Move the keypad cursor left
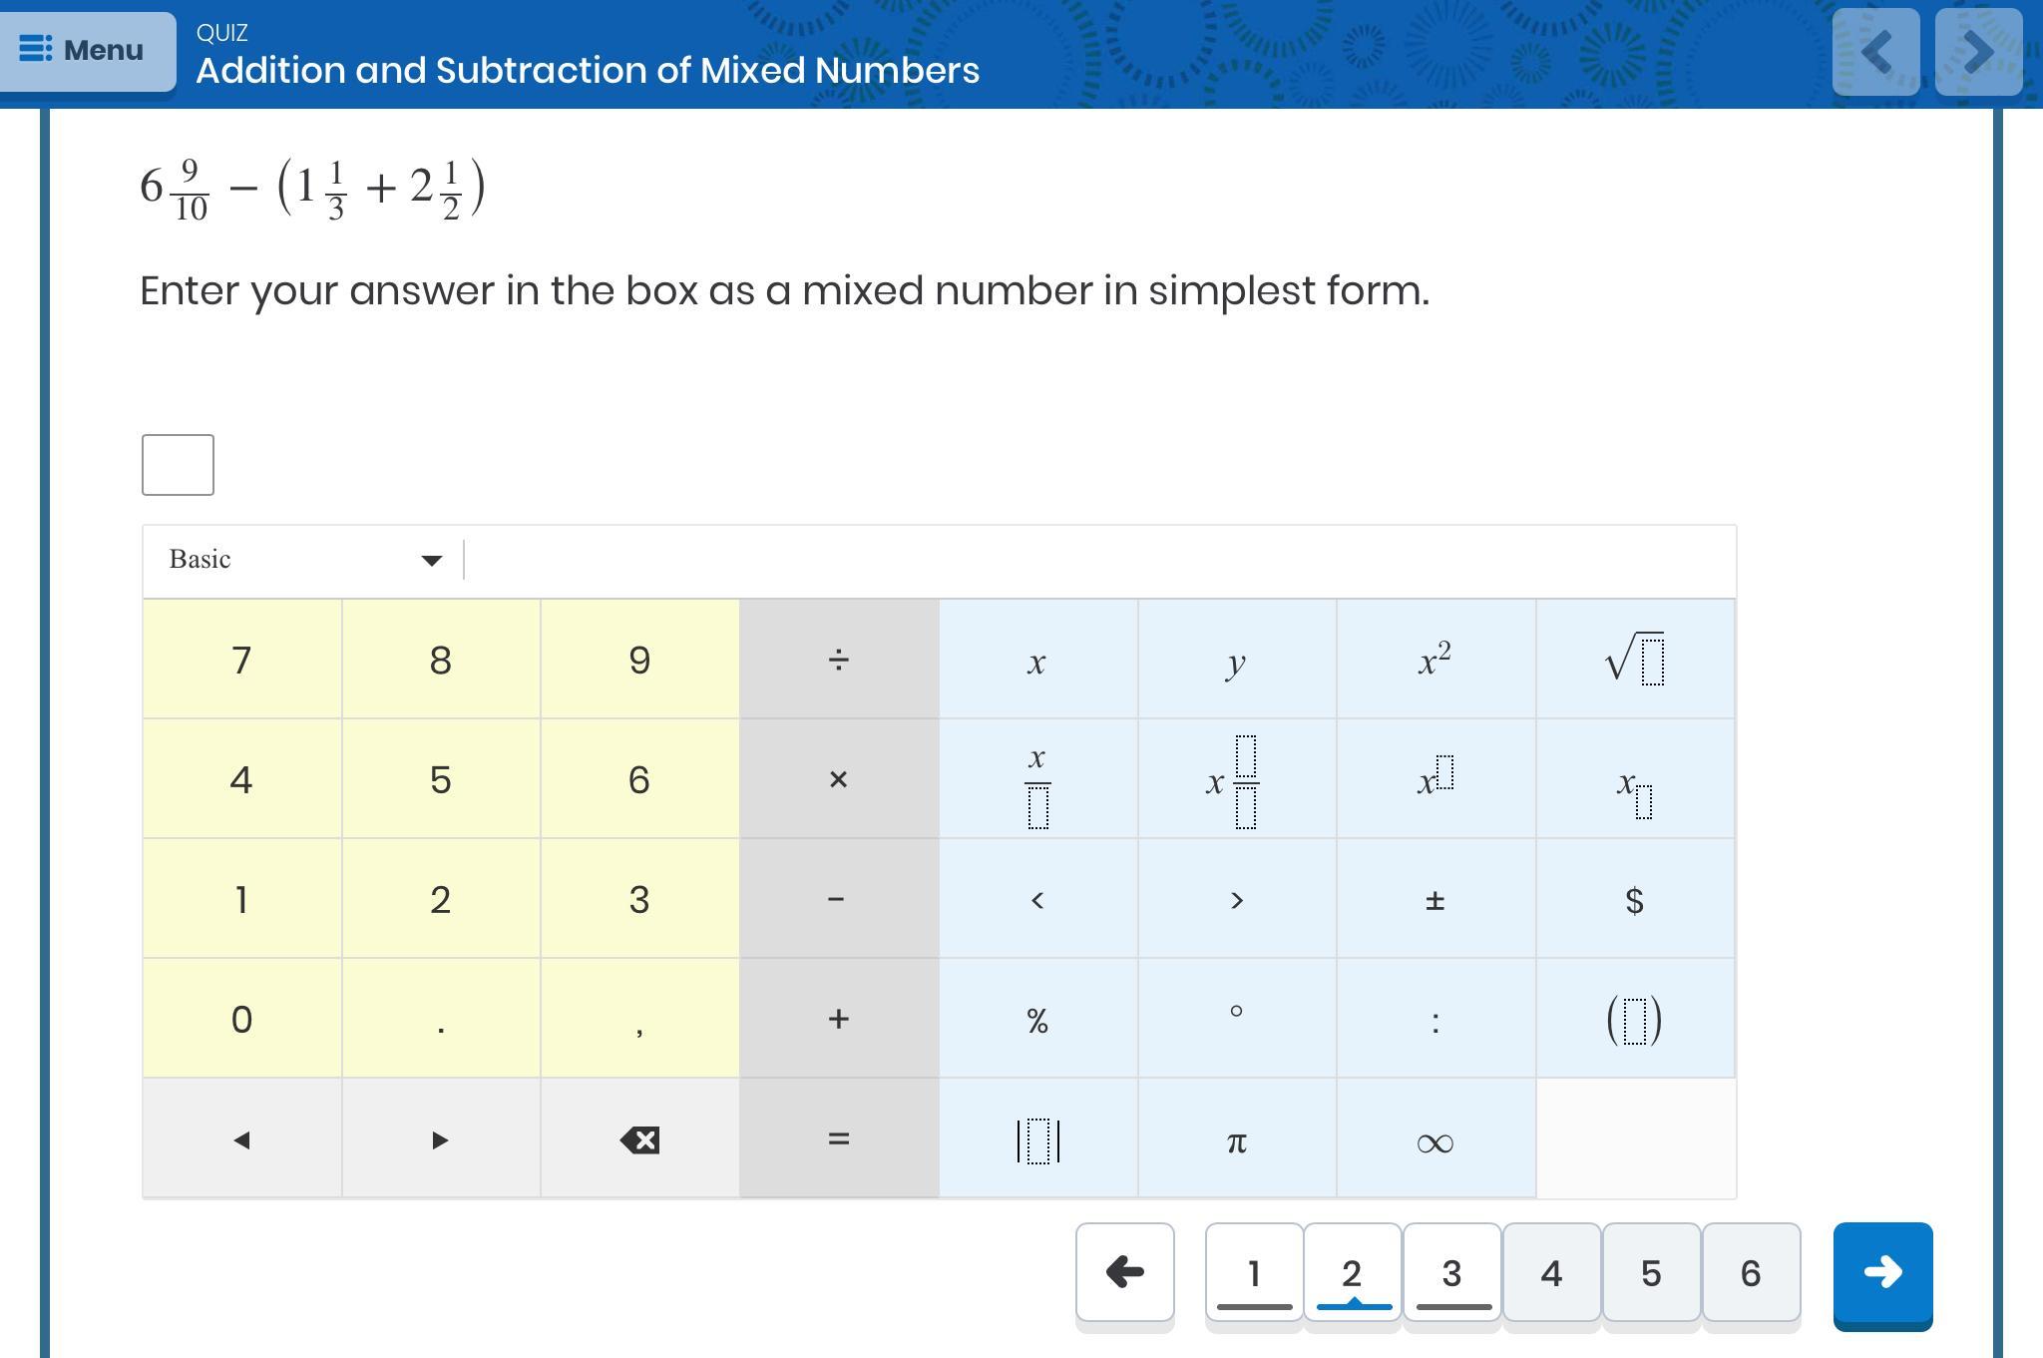This screenshot has width=2043, height=1358. tap(241, 1139)
